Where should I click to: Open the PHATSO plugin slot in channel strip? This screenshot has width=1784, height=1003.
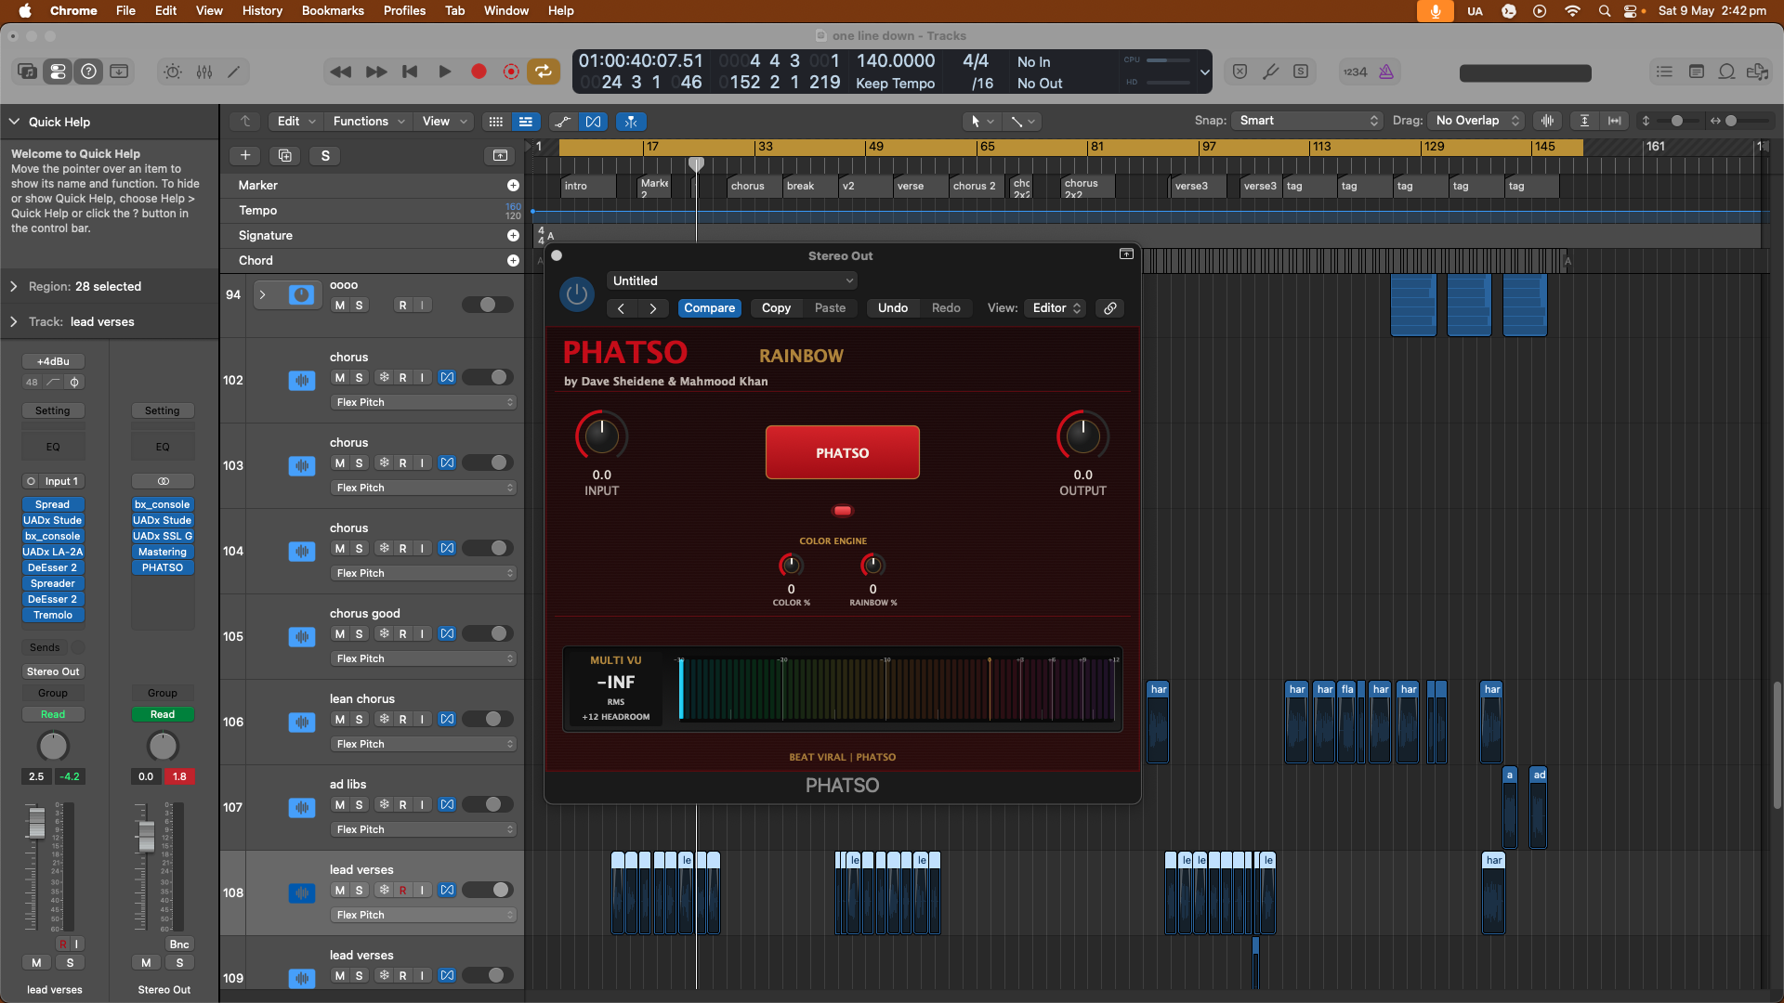(x=163, y=567)
